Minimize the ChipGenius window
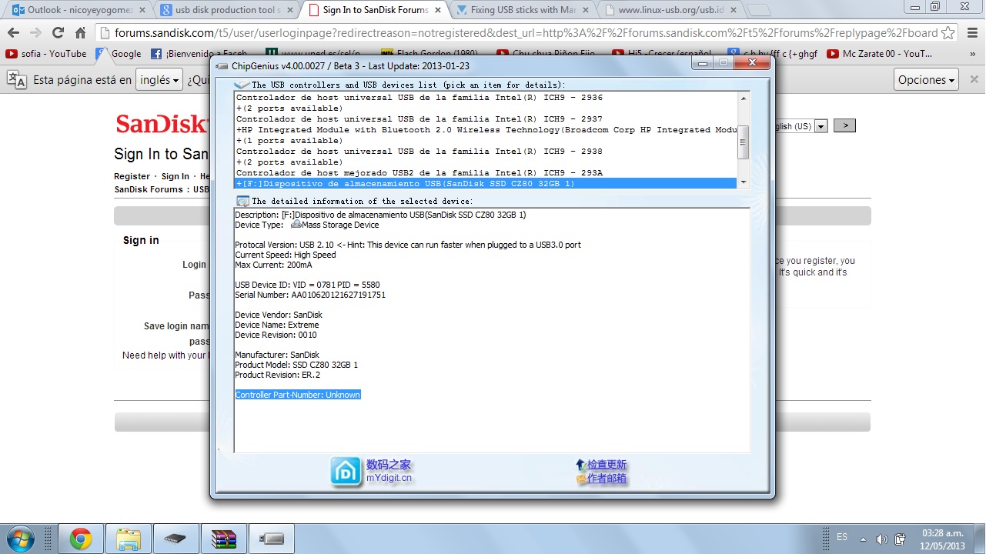The image size is (986, 554). point(702,63)
